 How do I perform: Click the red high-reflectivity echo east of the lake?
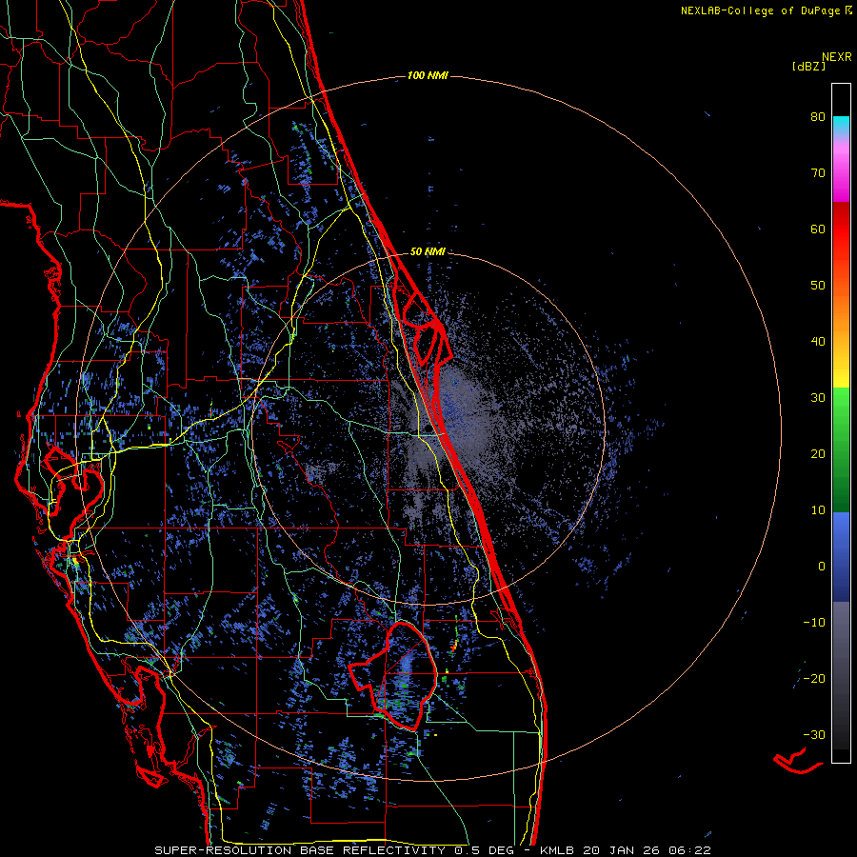pyautogui.click(x=453, y=648)
